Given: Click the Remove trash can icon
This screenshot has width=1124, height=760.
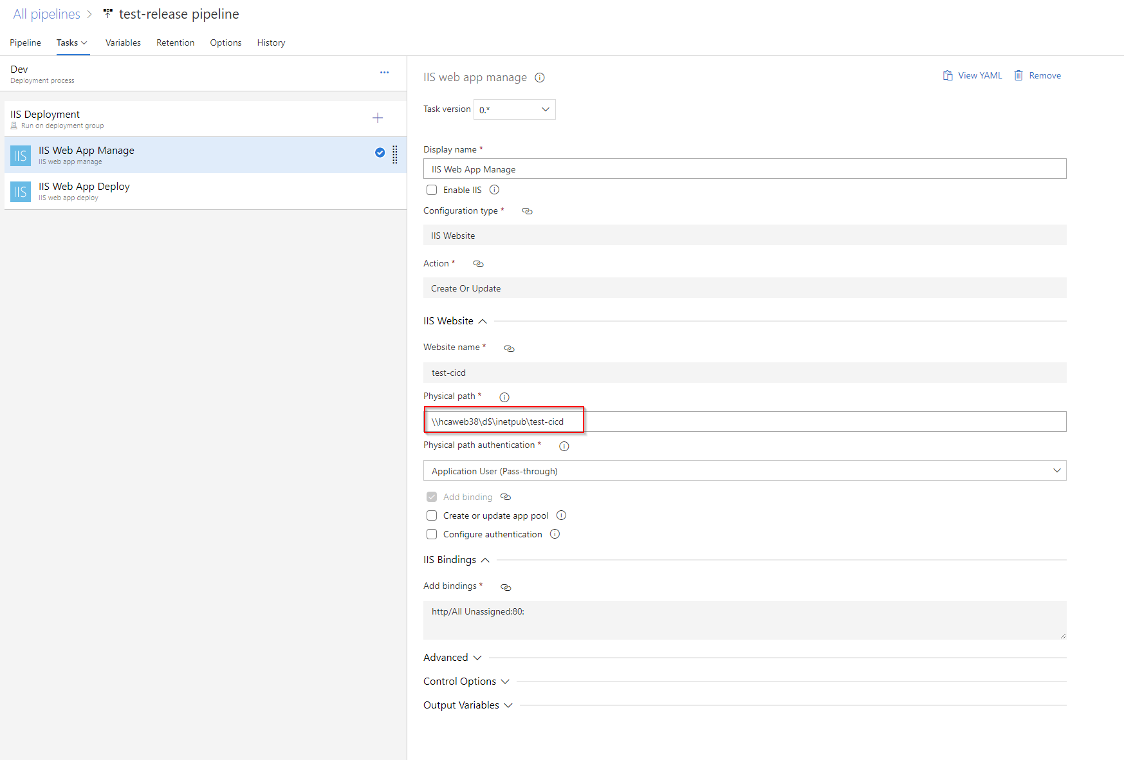Looking at the screenshot, I should (1018, 75).
